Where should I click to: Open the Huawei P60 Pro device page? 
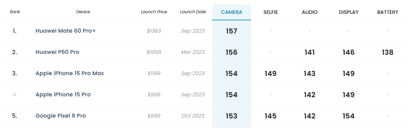pyautogui.click(x=58, y=52)
